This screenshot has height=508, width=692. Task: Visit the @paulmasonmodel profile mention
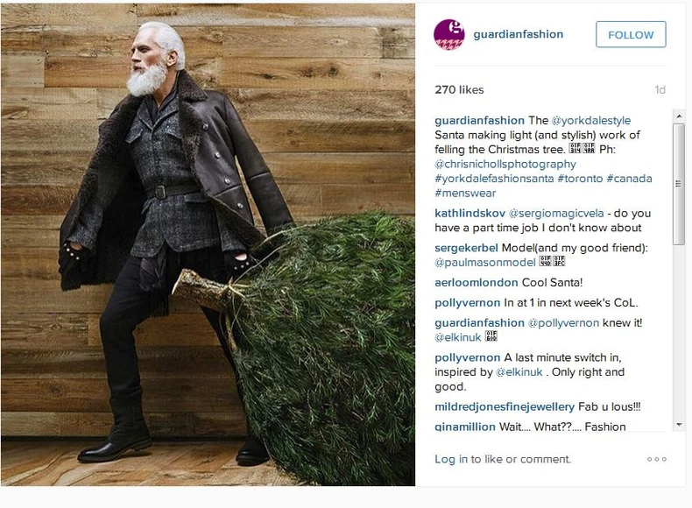pos(485,263)
